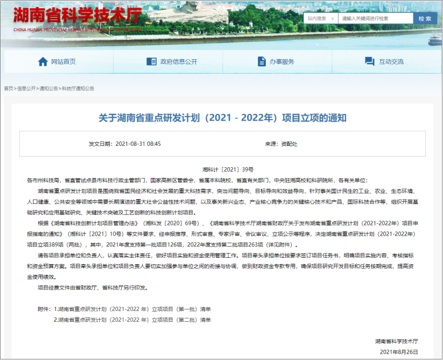Open the 政府信息公开 navigation tab
Viewport: 443px width, 360px height.
178,62
